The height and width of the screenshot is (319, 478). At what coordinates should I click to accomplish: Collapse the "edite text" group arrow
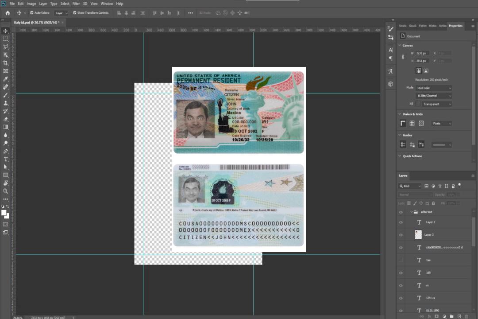[411, 212]
